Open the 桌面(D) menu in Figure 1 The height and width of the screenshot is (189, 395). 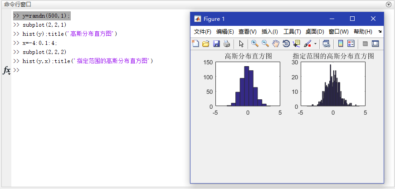coord(315,32)
